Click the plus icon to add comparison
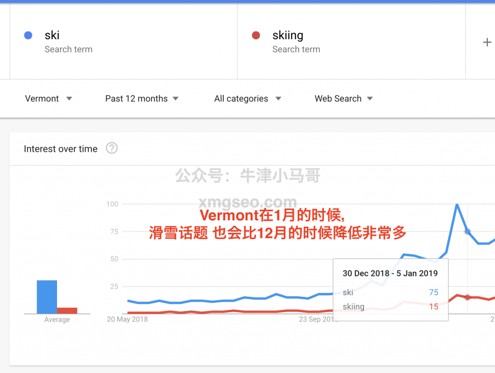 click(487, 43)
